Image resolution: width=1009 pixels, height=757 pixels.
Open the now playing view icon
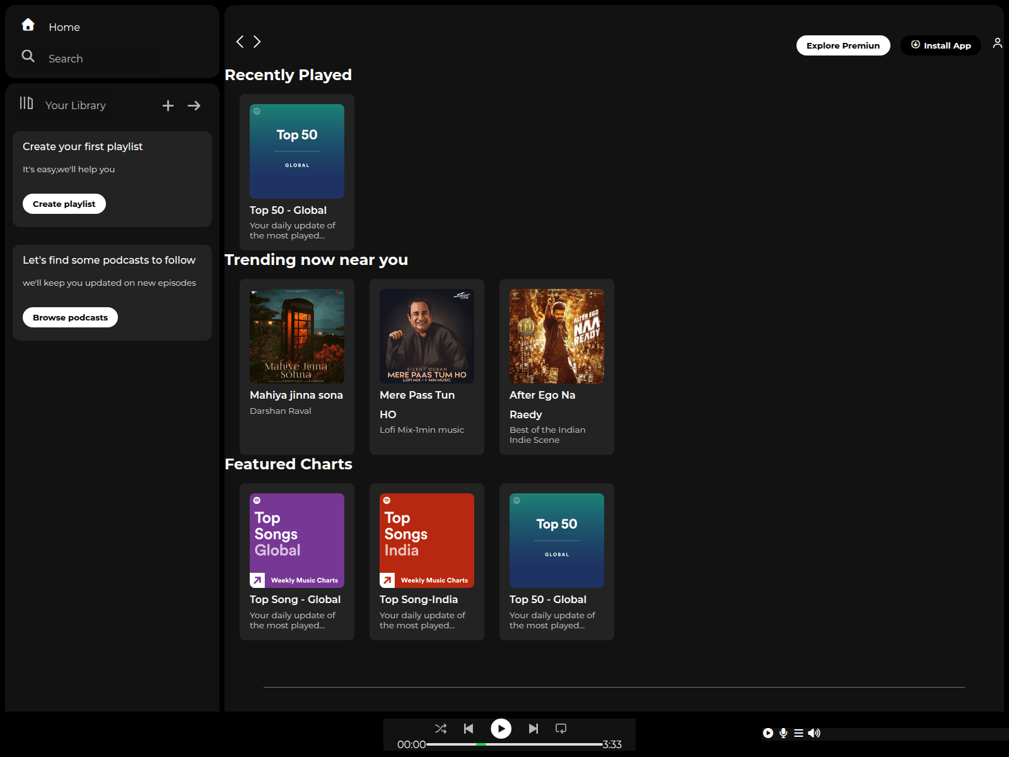click(x=767, y=733)
